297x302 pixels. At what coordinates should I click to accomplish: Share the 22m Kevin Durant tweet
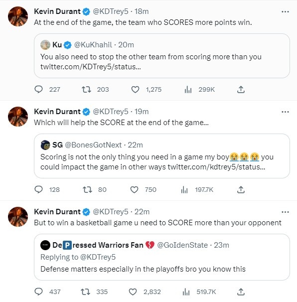241,292
